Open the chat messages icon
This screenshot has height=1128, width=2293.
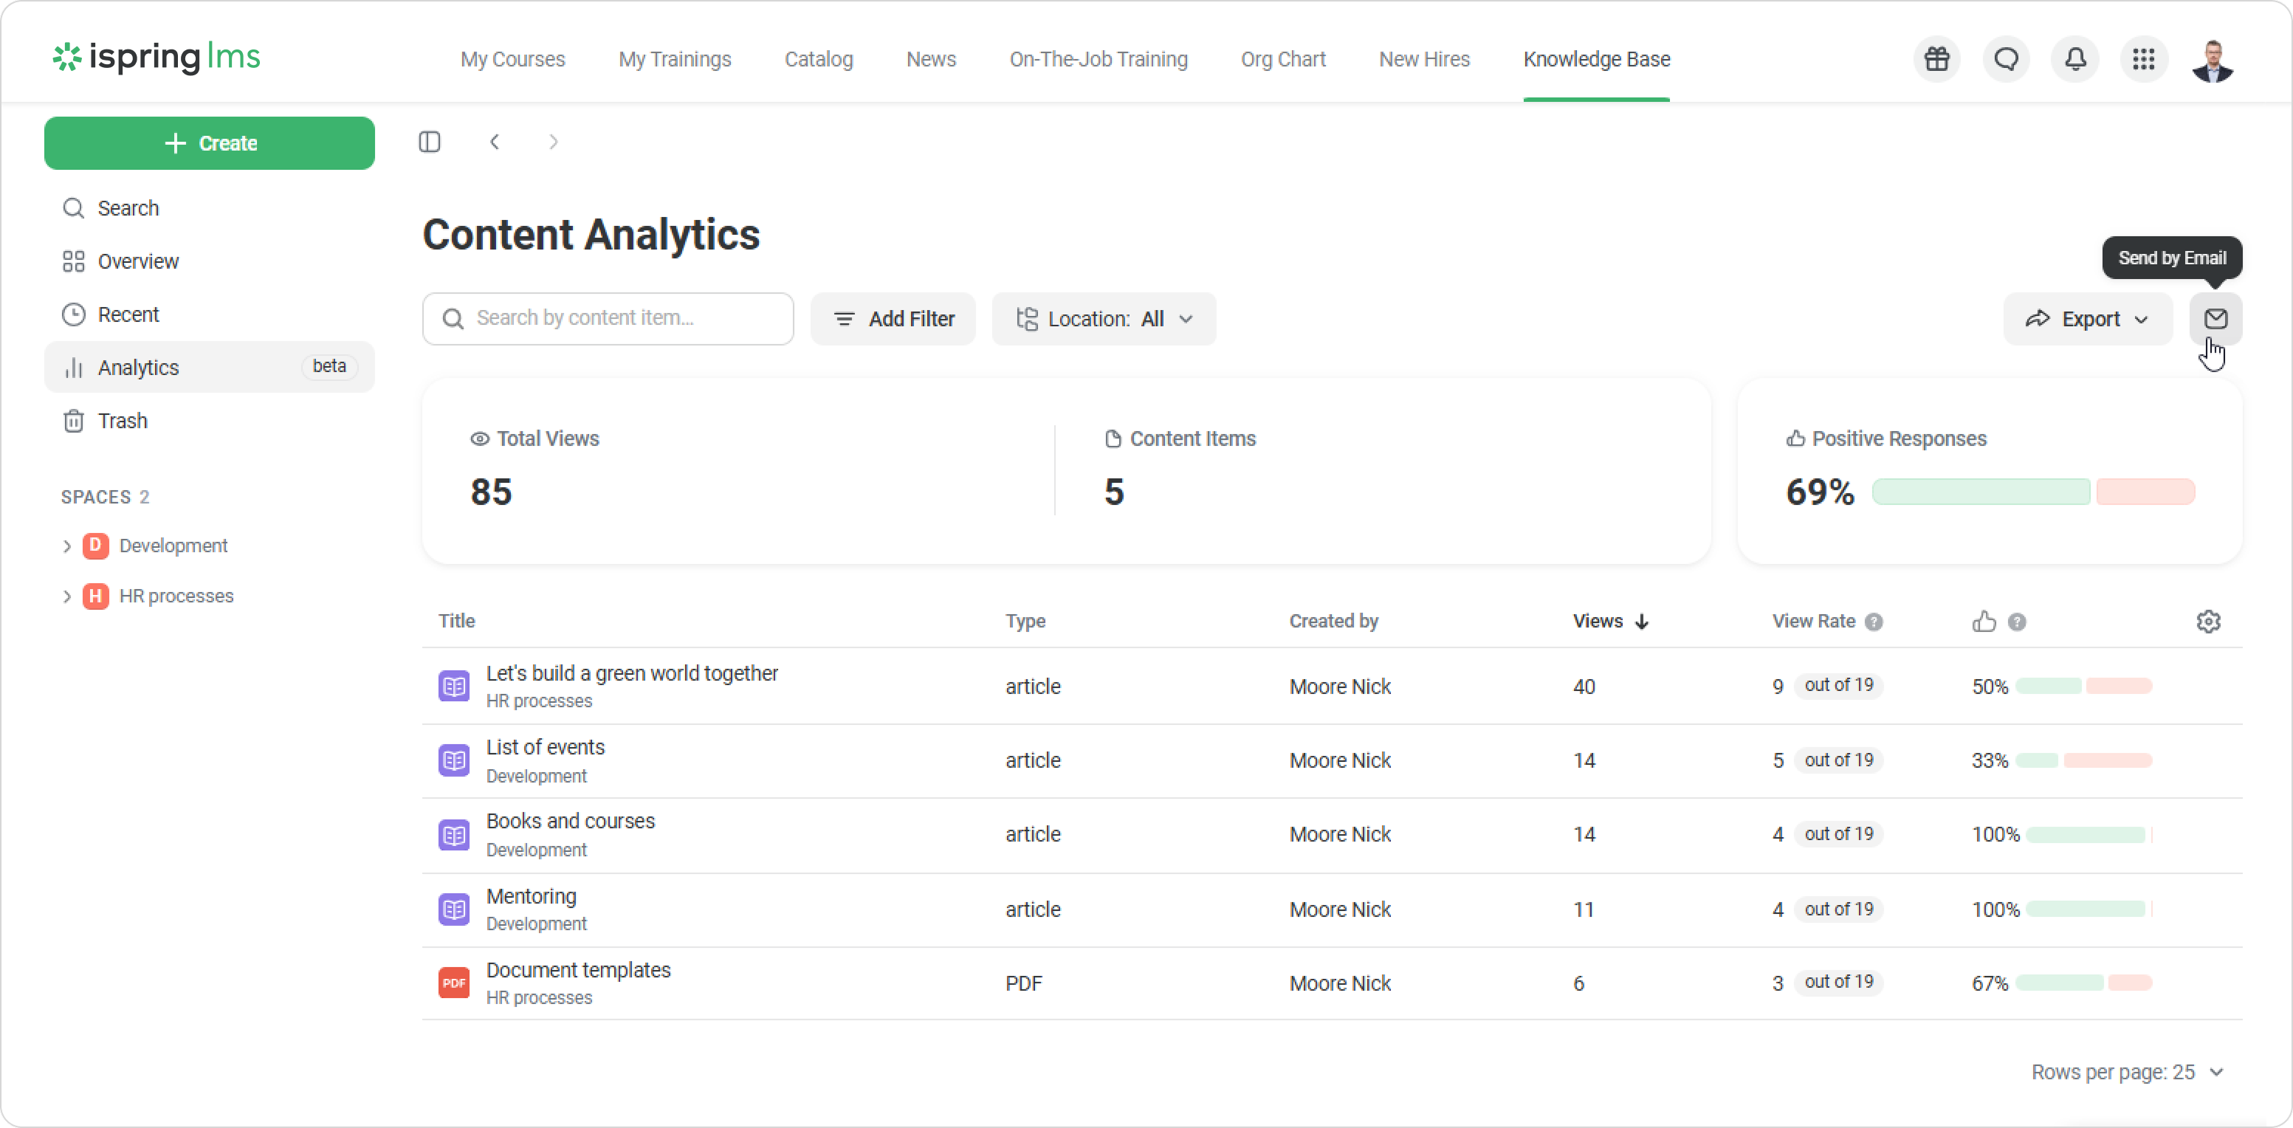click(2006, 60)
